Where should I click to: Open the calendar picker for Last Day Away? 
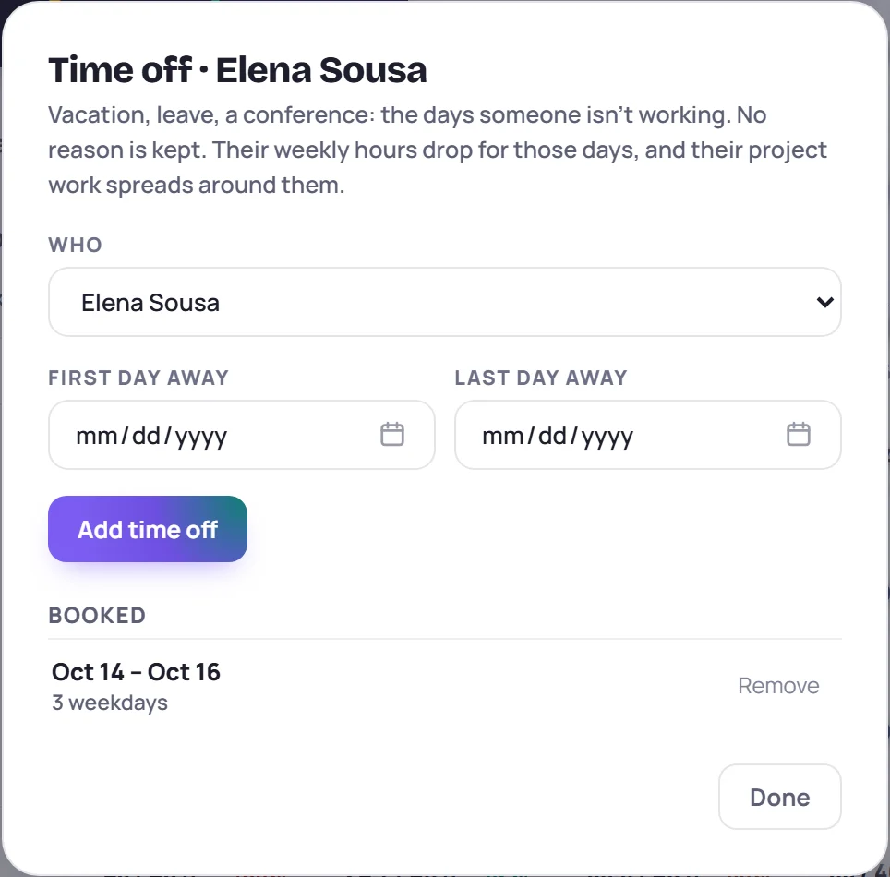[x=798, y=434]
